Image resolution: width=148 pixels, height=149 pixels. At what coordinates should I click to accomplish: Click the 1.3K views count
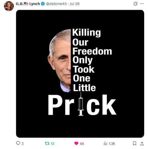[112, 143]
